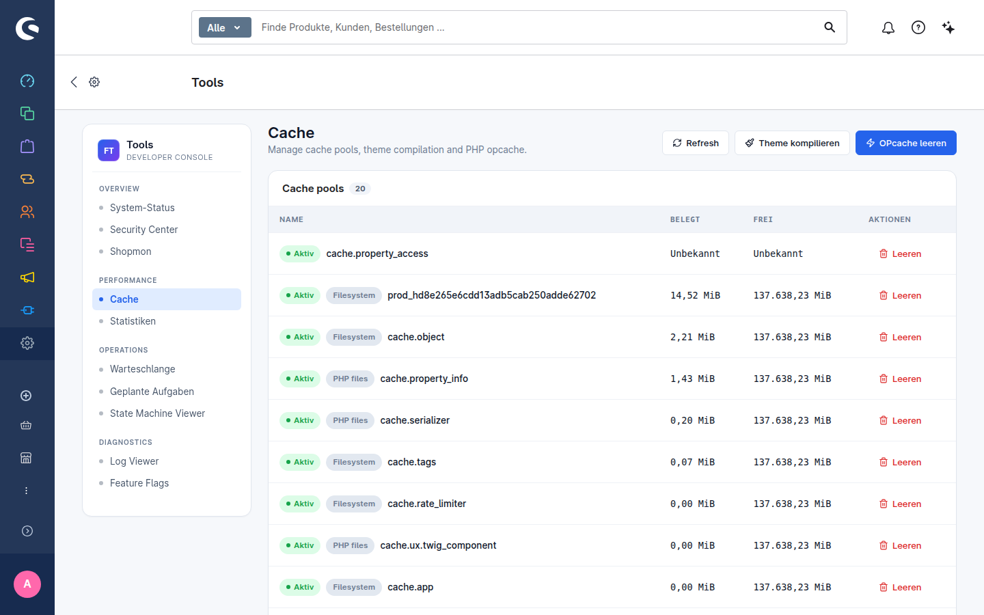Open Shopmon menu item
This screenshot has width=984, height=615.
pyautogui.click(x=167, y=251)
